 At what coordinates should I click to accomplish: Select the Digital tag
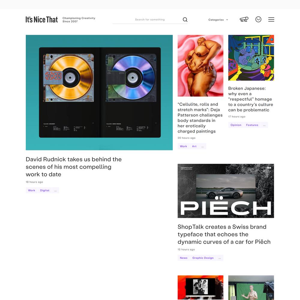tap(45, 190)
